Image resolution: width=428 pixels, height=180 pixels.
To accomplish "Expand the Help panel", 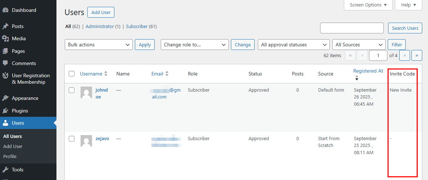I will 409,5.
